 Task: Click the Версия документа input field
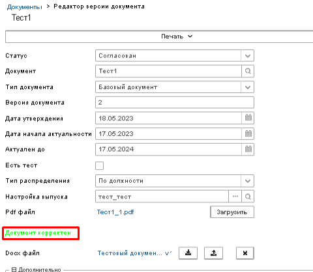pos(175,102)
